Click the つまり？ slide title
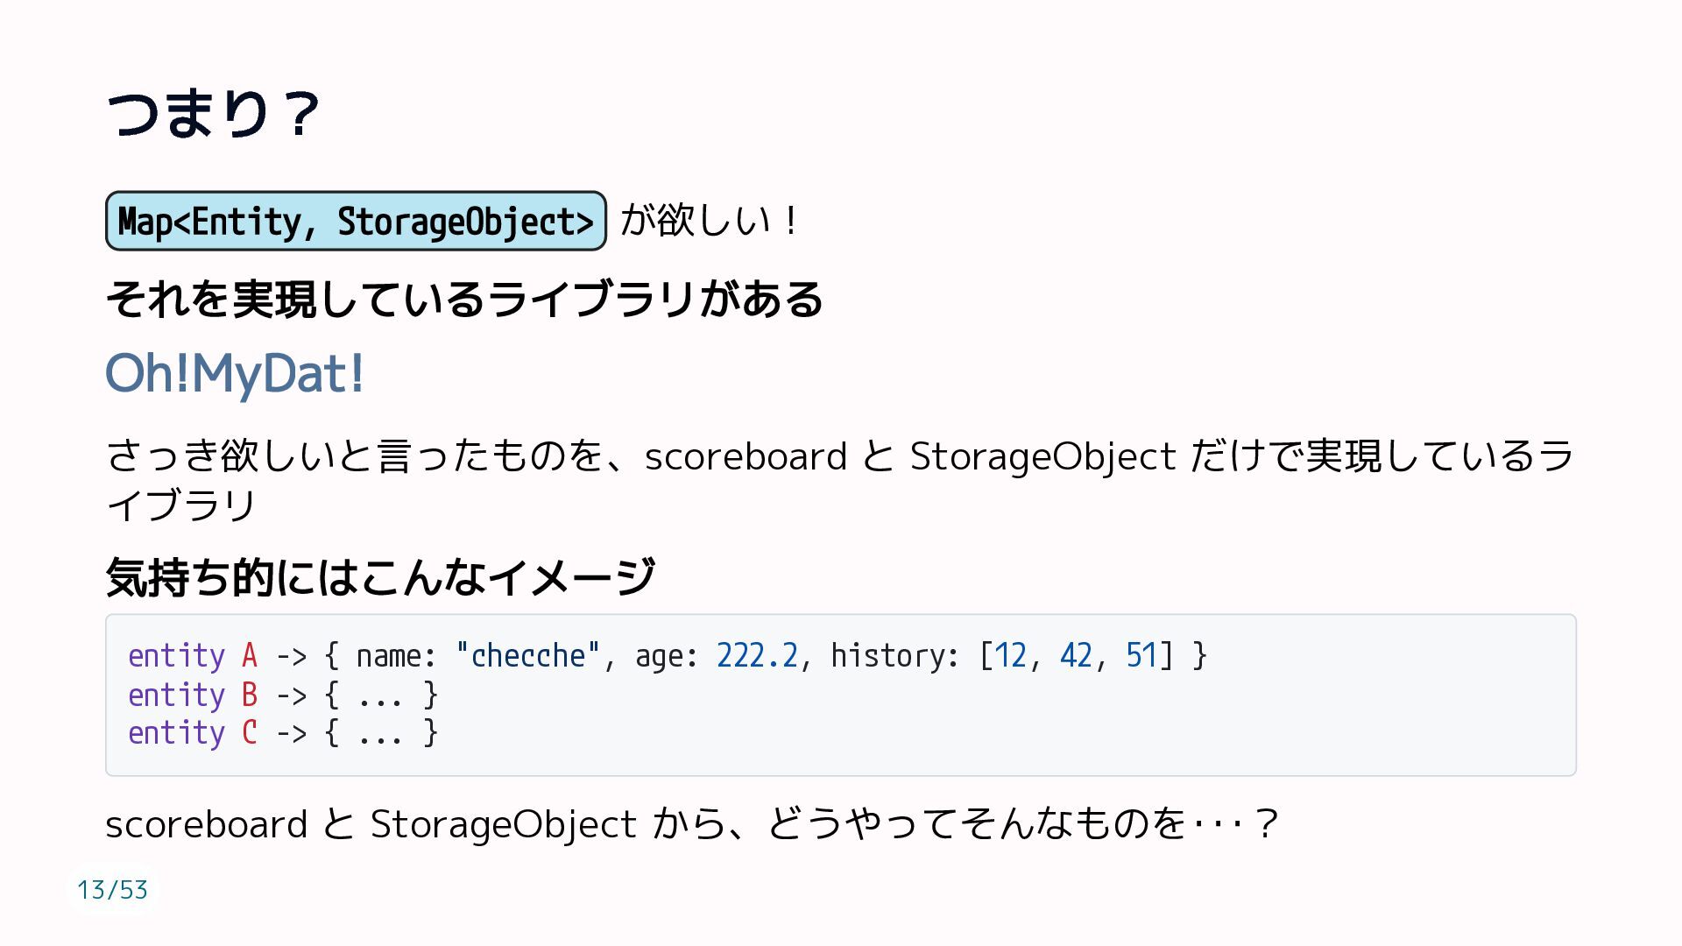Image resolution: width=1682 pixels, height=946 pixels. click(213, 114)
